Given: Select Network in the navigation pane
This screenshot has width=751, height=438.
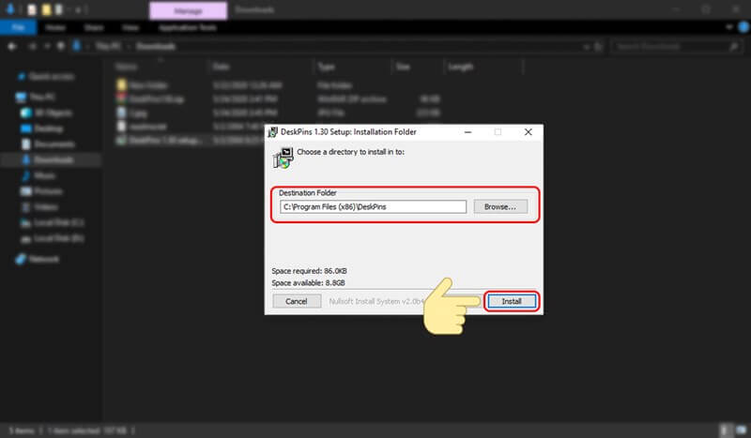Looking at the screenshot, I should (43, 258).
